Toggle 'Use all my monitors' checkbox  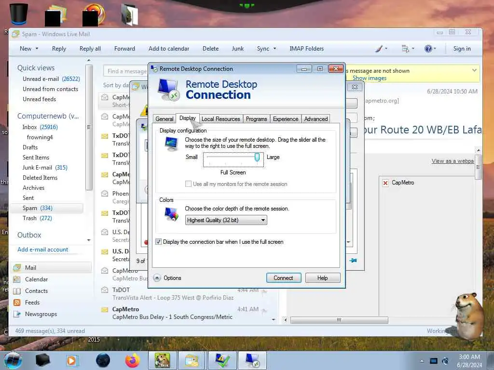click(x=188, y=184)
